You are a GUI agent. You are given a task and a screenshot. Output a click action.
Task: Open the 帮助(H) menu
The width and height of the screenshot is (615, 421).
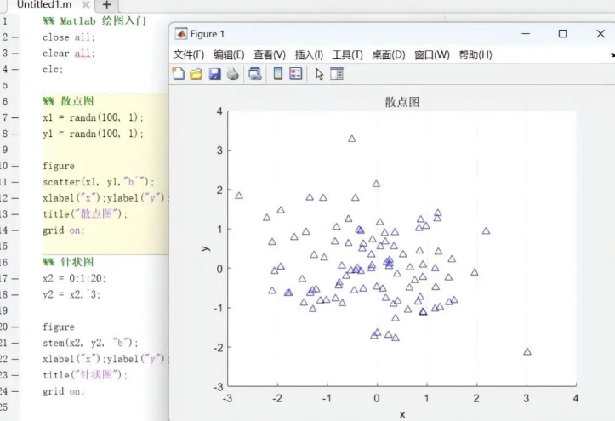[475, 54]
